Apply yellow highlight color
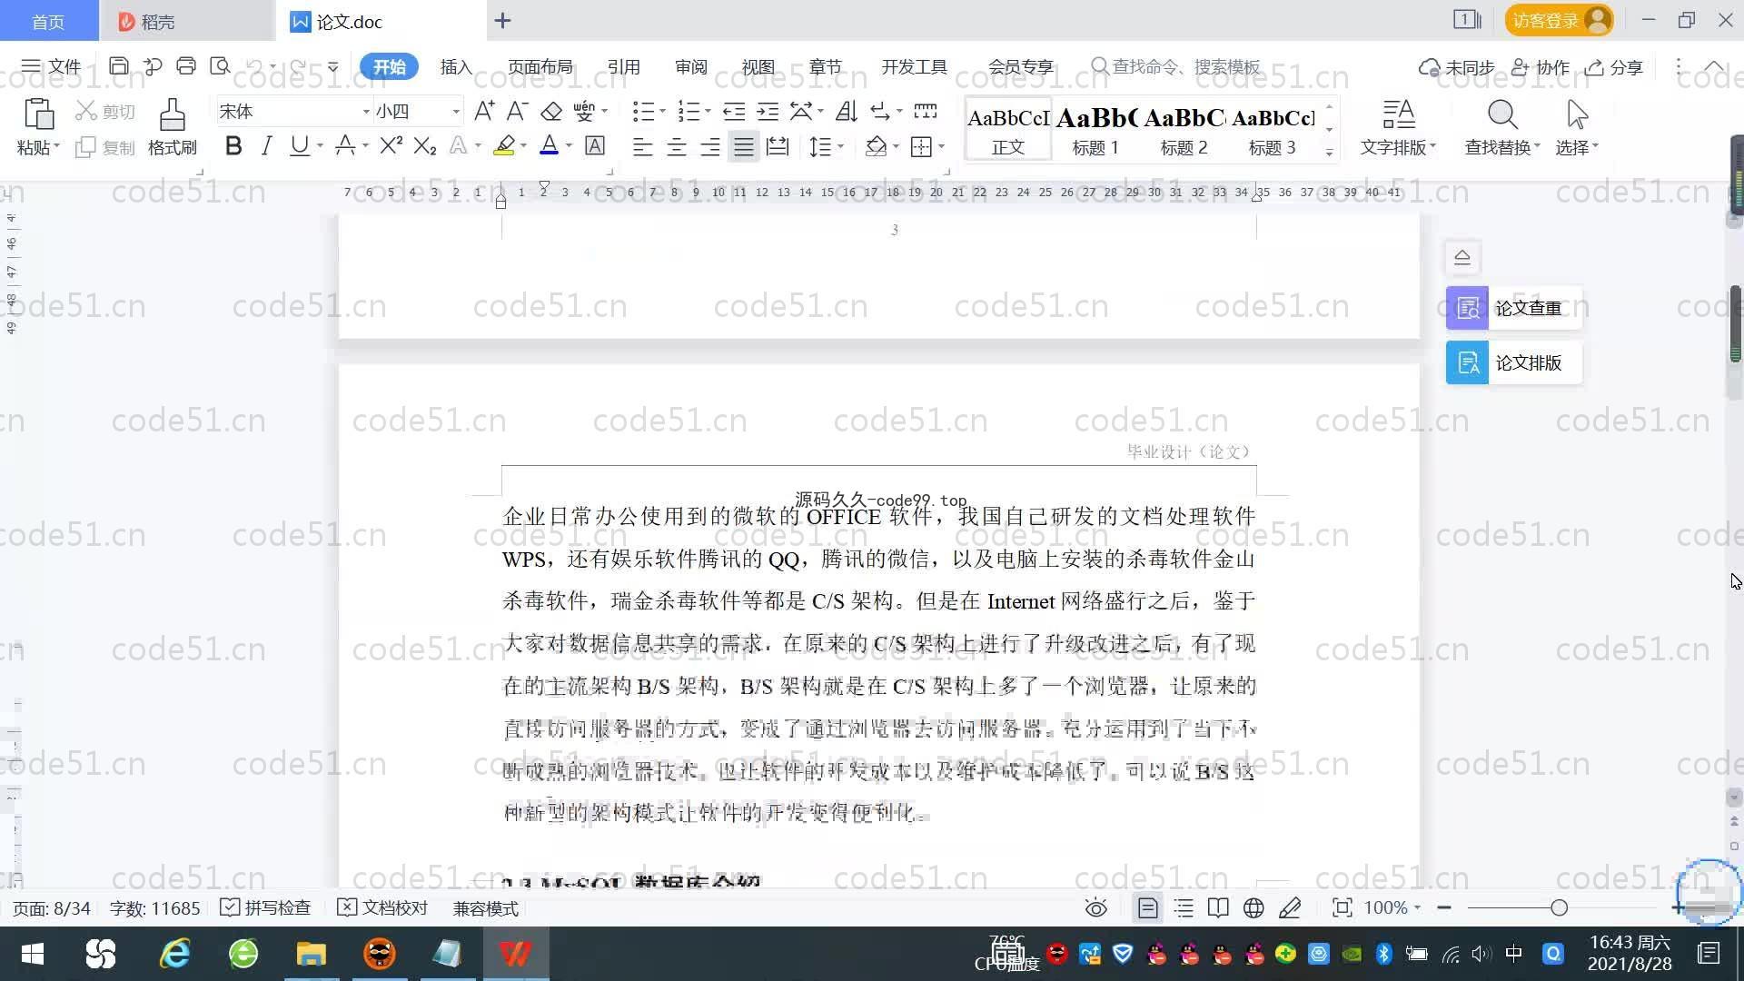The width and height of the screenshot is (1744, 981). coord(504,145)
